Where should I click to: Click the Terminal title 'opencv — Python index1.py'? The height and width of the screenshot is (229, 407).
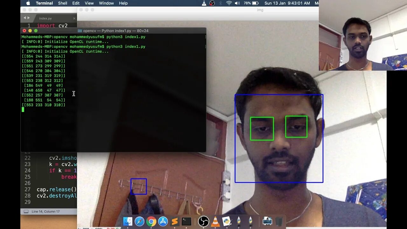107,31
